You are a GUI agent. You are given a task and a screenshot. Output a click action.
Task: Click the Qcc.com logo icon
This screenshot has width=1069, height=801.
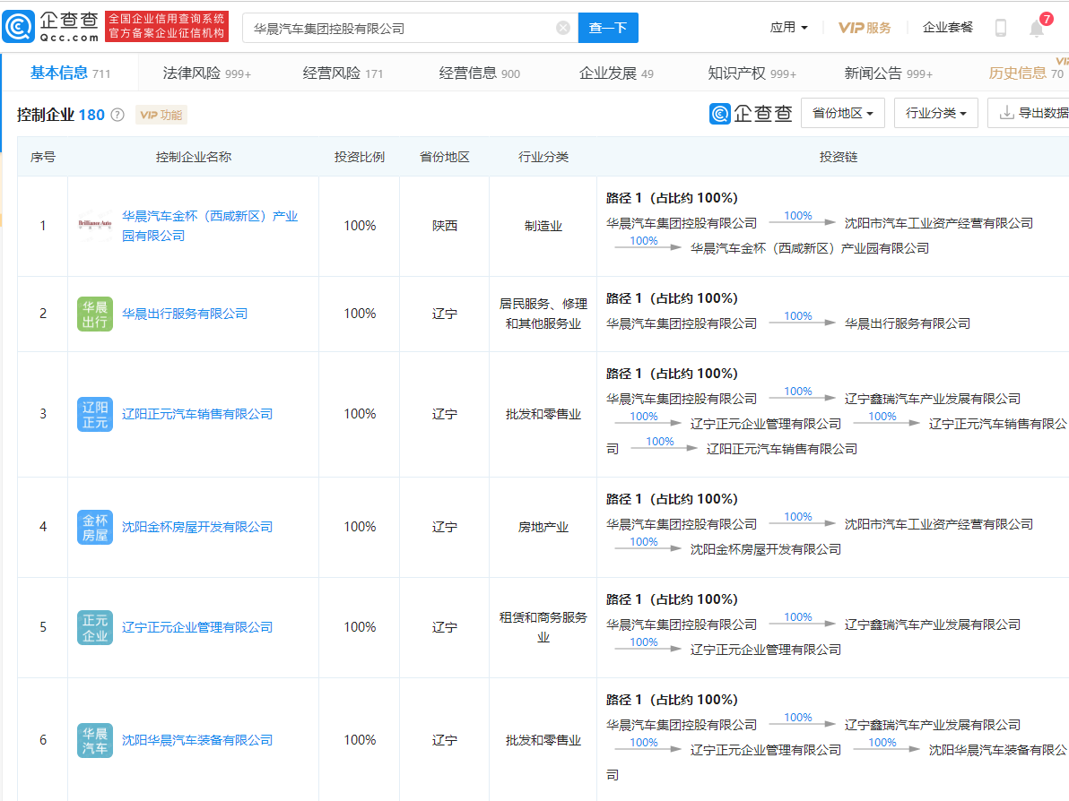18,27
